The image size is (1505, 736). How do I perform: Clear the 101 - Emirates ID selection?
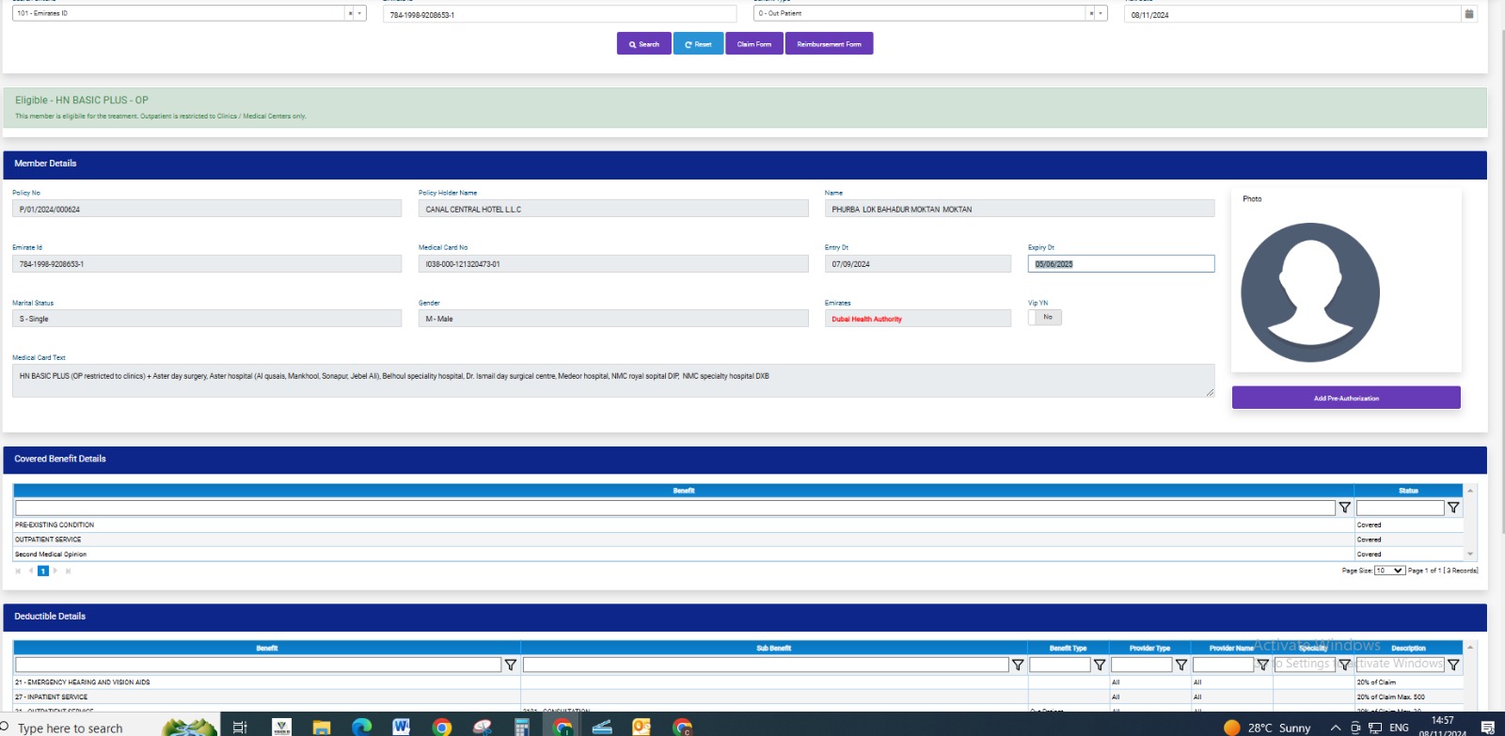350,13
